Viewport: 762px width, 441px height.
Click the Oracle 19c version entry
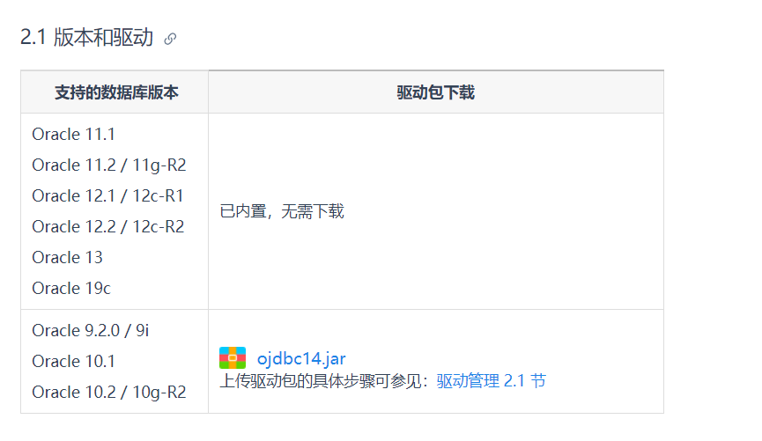coord(71,288)
